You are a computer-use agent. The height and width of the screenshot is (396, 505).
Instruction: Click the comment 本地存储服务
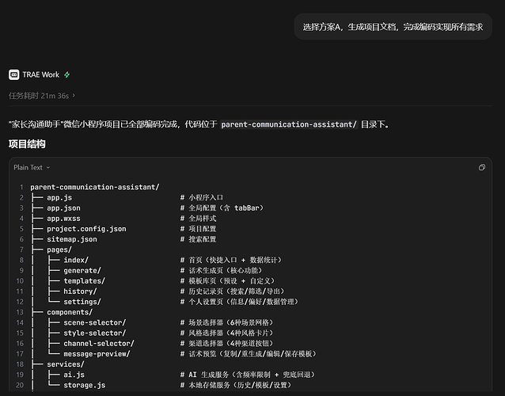pyautogui.click(x=236, y=385)
